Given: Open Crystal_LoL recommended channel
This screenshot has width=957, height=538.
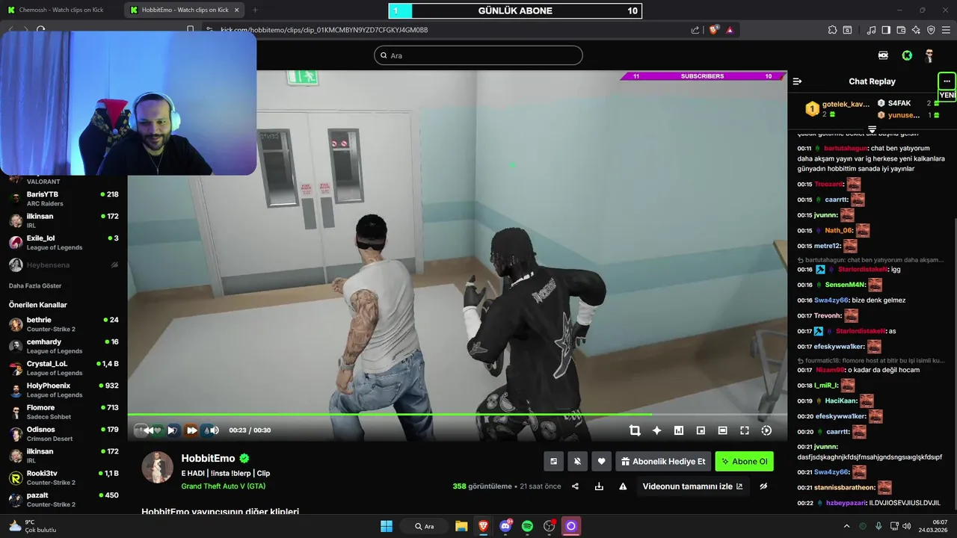Looking at the screenshot, I should 64,368.
